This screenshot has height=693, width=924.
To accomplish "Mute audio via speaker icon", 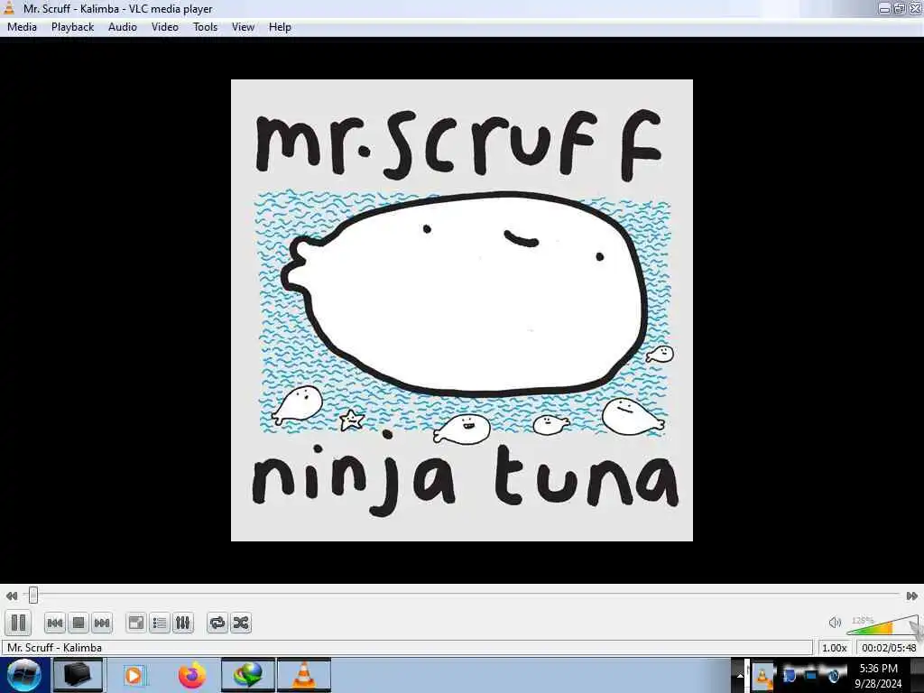I will point(835,623).
